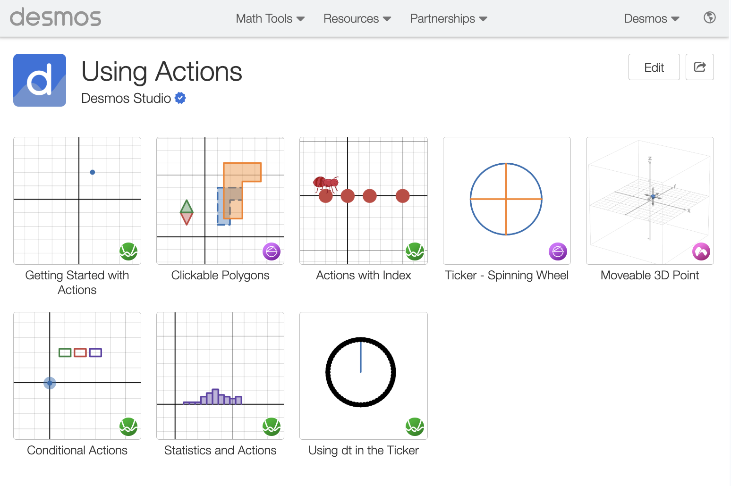Viewport: 731px width, 486px height.
Task: Expand the Math Tools dropdown
Action: (270, 18)
